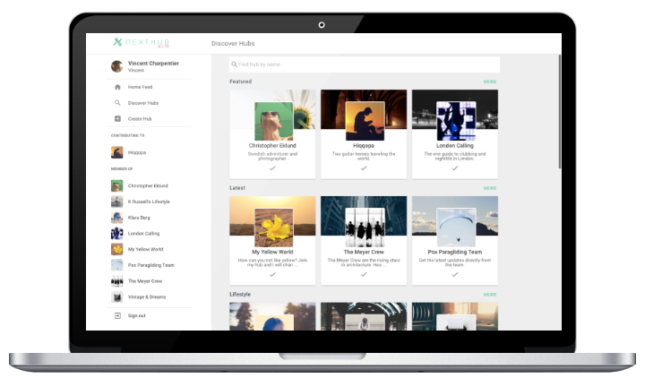The height and width of the screenshot is (378, 645).
Task: Toggle membership checkmark on The Meyer Crew card
Action: pos(364,274)
